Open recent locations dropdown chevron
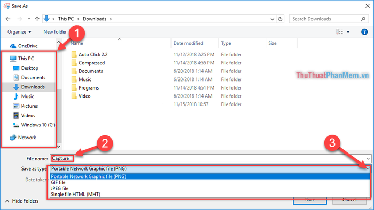Viewport: 374px width, 210px height. (x=29, y=19)
